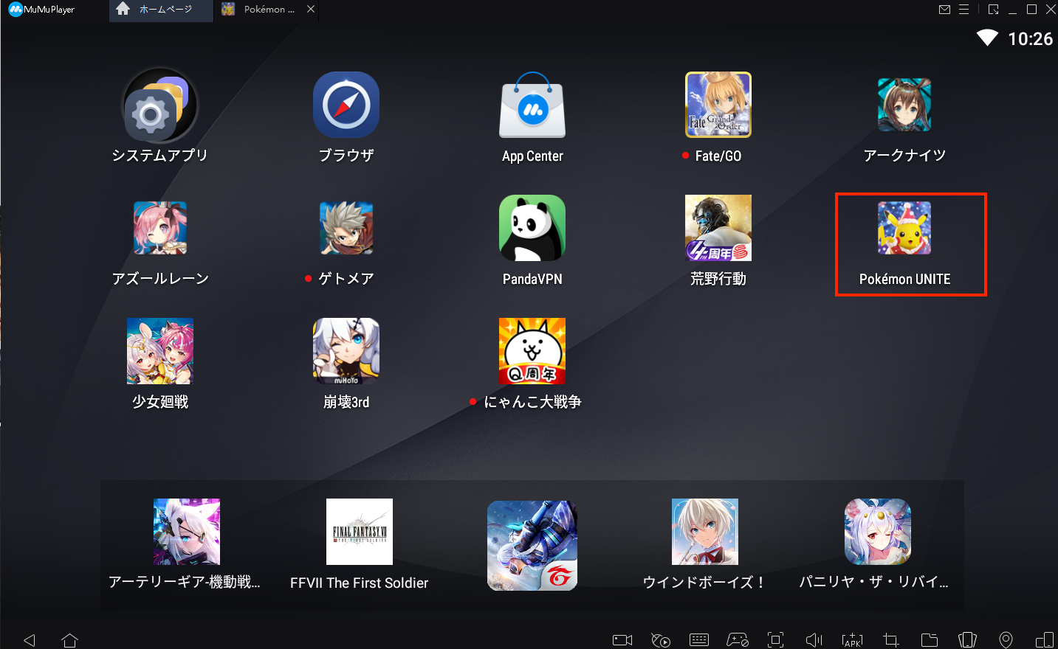The image size is (1058, 649).
Task: Start the 荒野行動 game
Action: point(718,228)
